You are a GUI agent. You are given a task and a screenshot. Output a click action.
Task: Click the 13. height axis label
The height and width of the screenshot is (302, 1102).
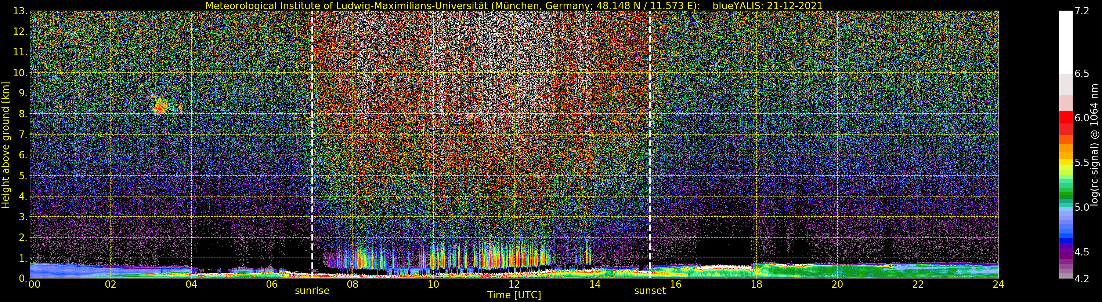click(x=21, y=11)
